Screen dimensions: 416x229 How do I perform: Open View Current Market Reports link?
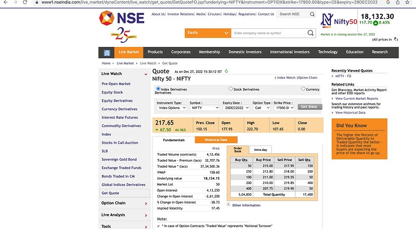point(356,99)
